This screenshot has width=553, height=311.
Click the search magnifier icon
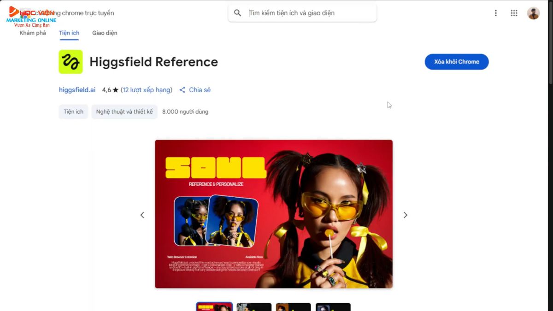tap(237, 13)
